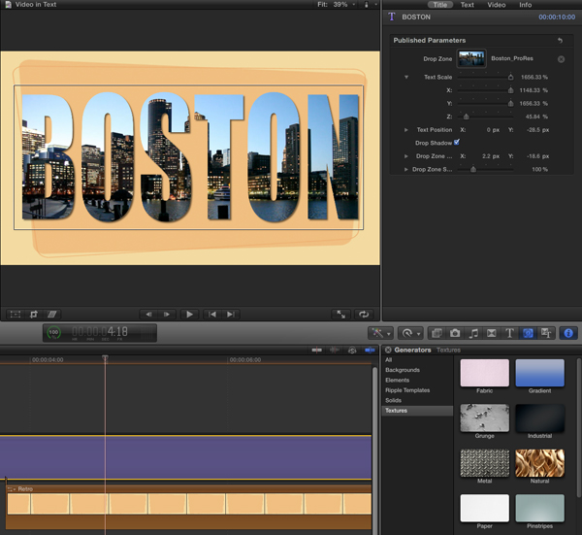Open the Titles browser T icon
The height and width of the screenshot is (535, 582).
point(509,333)
